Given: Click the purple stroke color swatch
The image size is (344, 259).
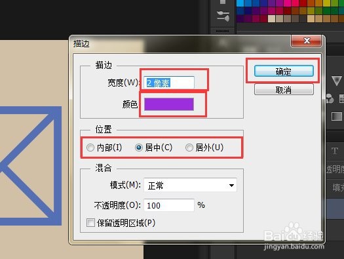Looking at the screenshot, I should (x=169, y=104).
